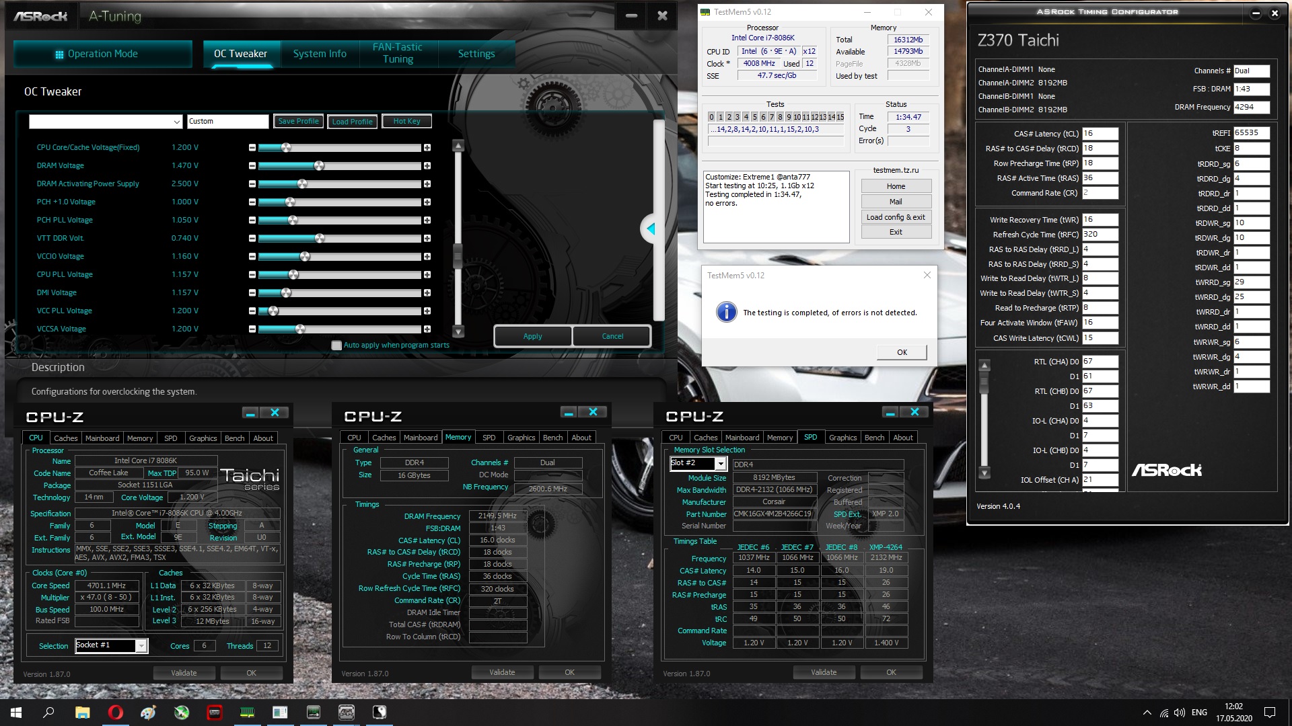Open Mainboard tab in Memory CPU-Z window
Viewport: 1292px width, 726px height.
[x=420, y=438]
